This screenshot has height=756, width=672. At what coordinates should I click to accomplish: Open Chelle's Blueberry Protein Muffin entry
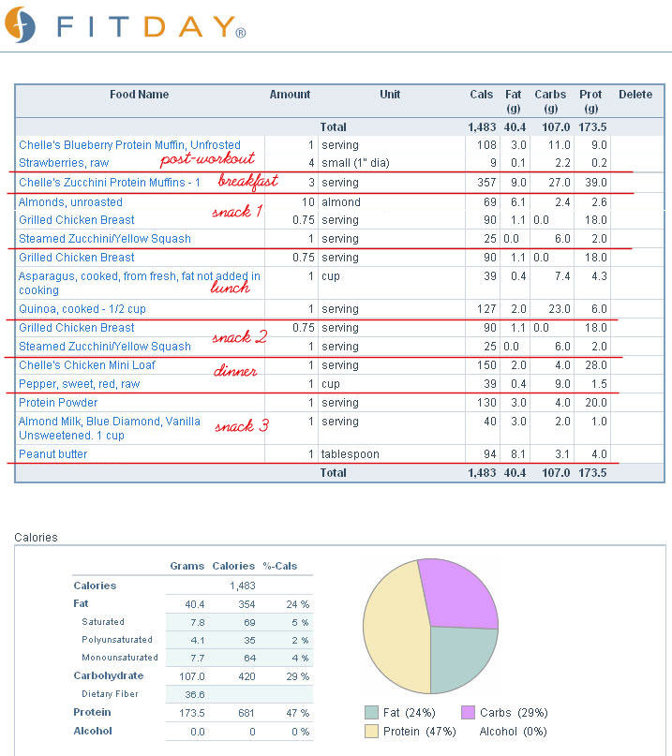point(129,145)
